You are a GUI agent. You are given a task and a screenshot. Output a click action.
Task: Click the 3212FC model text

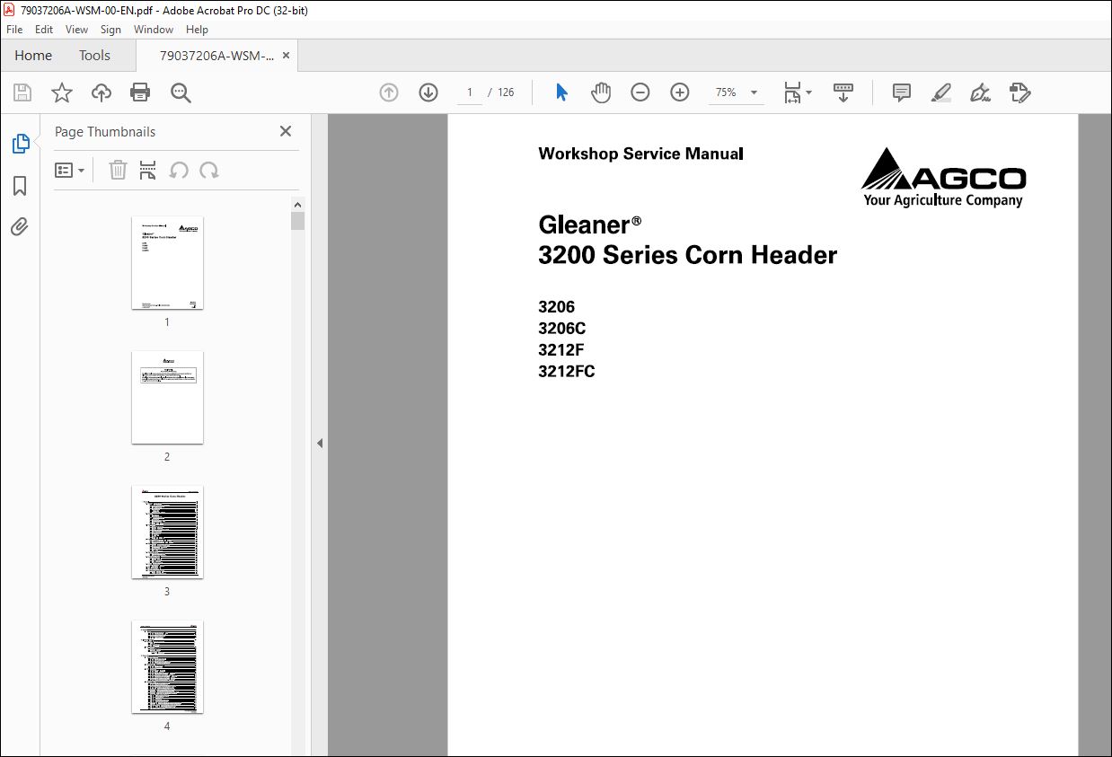tap(567, 372)
